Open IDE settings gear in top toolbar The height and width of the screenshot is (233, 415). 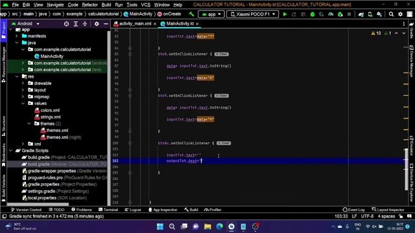[x=400, y=14]
